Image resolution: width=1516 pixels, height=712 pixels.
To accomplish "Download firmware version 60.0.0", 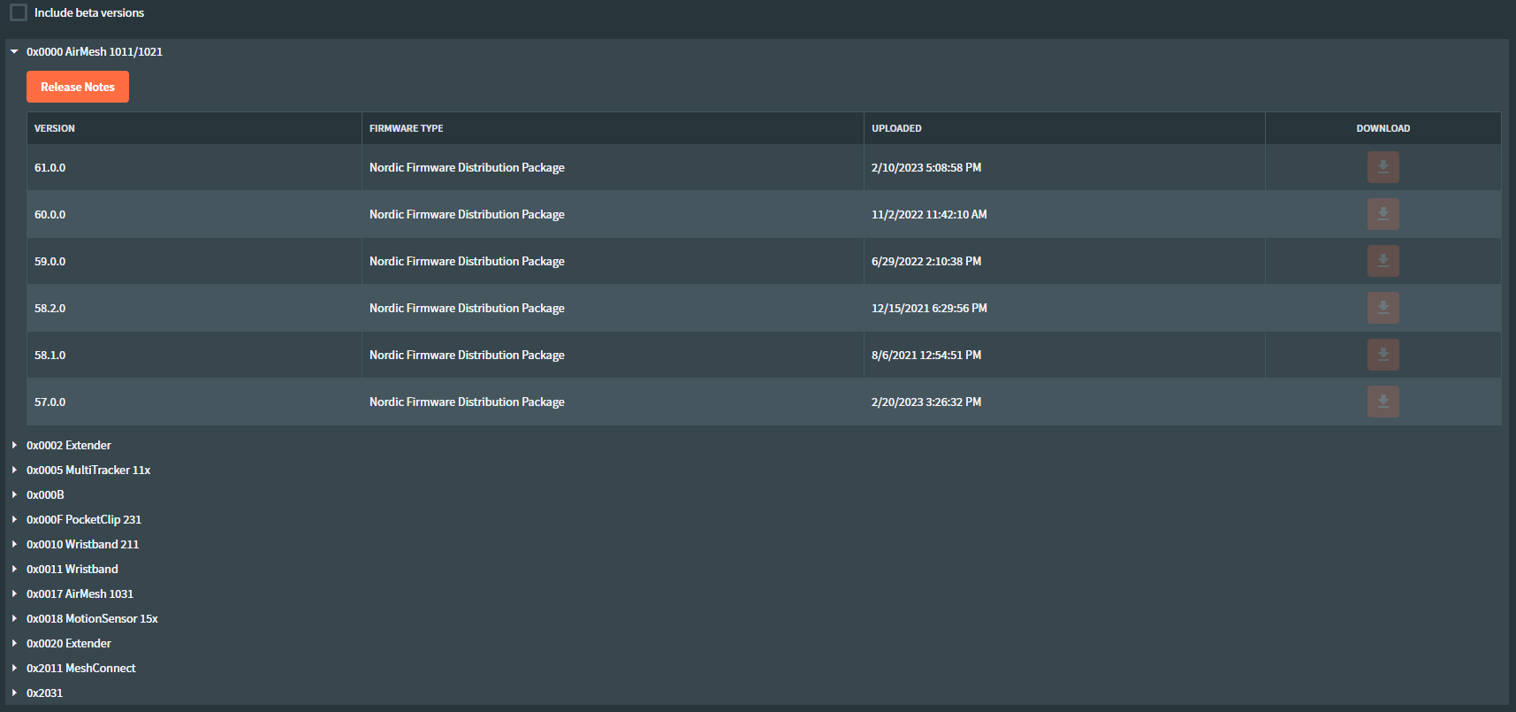I will (1383, 214).
